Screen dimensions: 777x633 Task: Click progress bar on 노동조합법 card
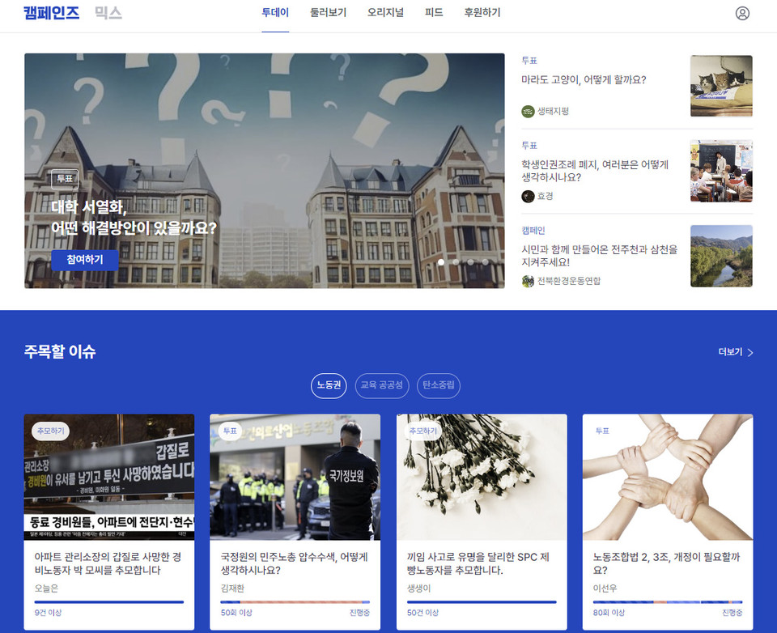point(668,602)
